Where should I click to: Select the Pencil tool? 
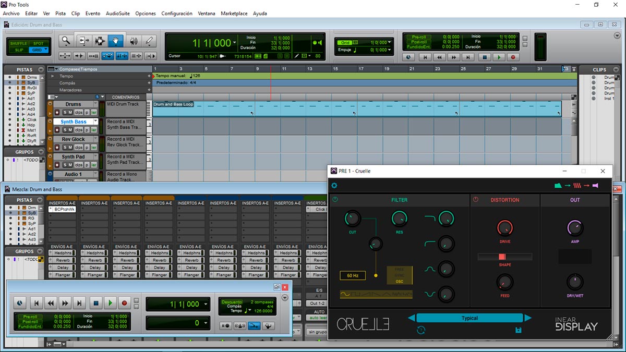click(x=150, y=41)
